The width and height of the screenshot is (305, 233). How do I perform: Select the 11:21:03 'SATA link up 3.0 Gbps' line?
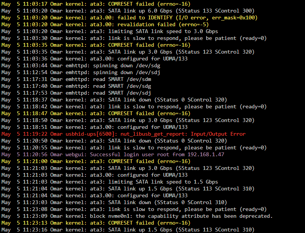128,168
